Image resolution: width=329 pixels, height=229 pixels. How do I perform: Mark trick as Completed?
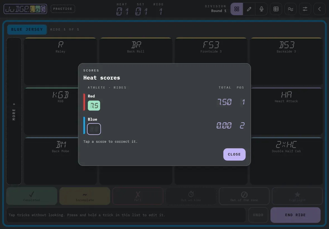32,196
